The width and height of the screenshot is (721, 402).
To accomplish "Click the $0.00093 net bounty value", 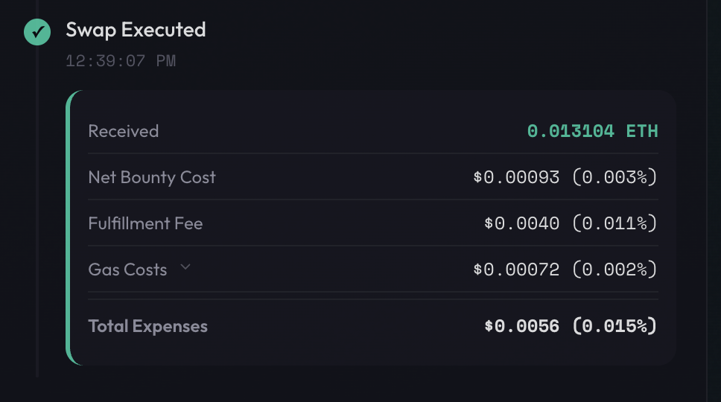I will 516,177.
